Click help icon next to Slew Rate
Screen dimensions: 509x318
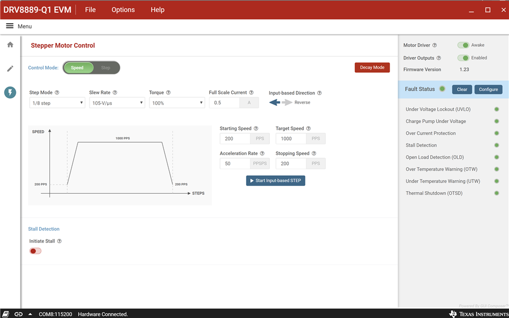[x=115, y=93]
